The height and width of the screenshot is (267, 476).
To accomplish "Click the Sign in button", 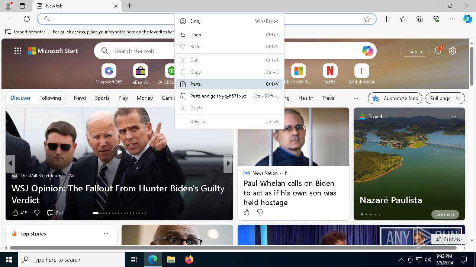I will [415, 51].
